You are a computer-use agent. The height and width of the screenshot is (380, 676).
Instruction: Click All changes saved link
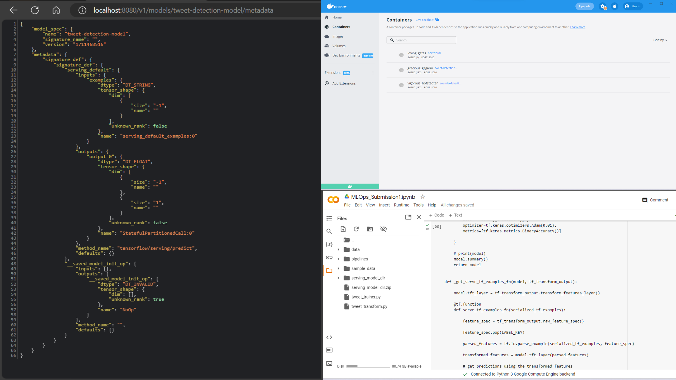click(457, 205)
